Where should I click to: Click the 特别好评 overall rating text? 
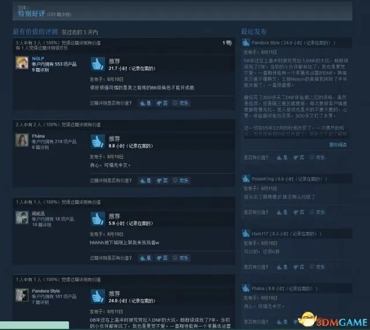click(x=31, y=13)
